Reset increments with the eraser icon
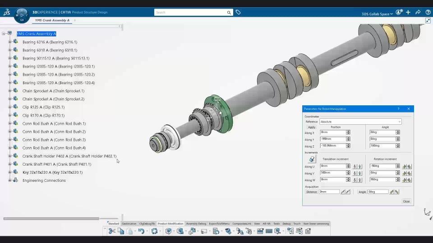 (x=312, y=159)
